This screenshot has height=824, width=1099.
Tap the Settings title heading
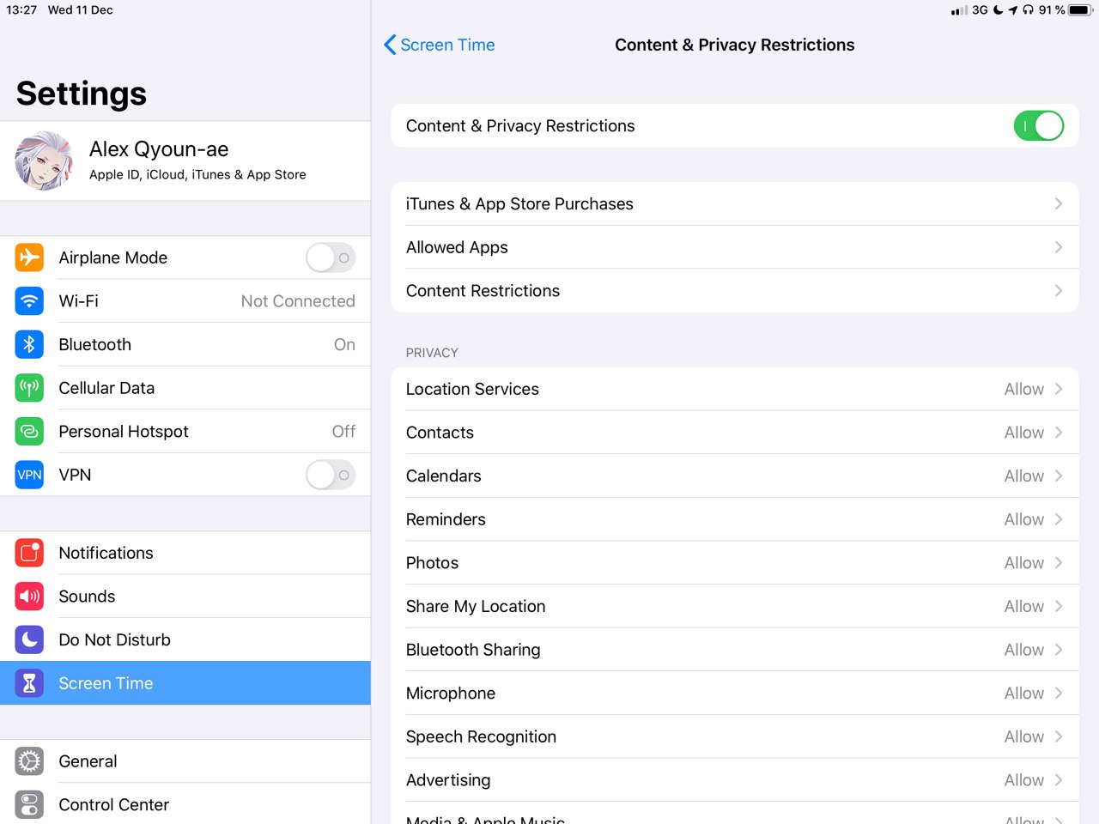point(82,94)
